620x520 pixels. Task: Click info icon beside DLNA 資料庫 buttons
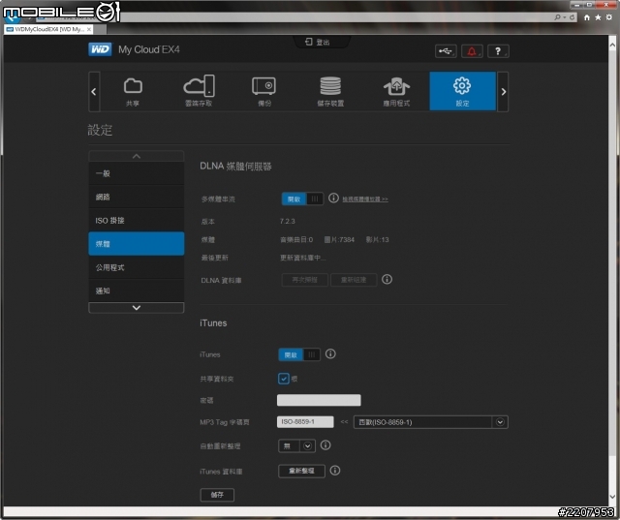[387, 279]
